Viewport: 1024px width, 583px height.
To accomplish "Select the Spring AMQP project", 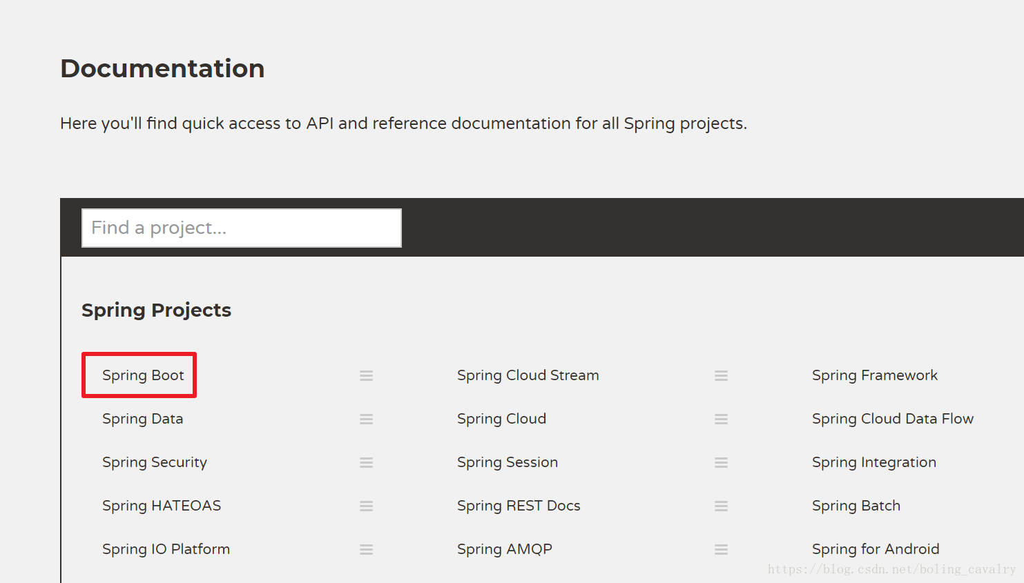I will point(505,549).
